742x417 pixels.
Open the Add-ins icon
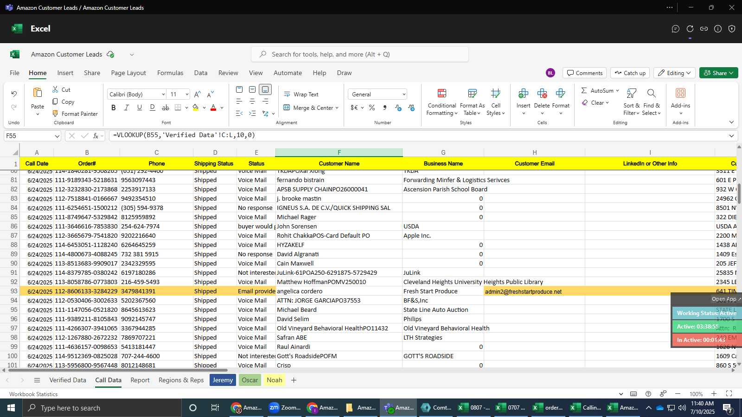[x=680, y=93]
